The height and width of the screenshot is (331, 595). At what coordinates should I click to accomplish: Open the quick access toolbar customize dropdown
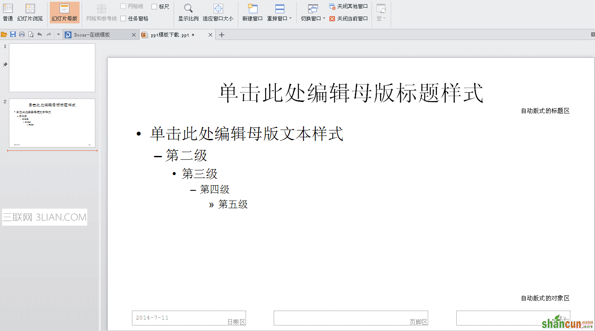click(58, 34)
